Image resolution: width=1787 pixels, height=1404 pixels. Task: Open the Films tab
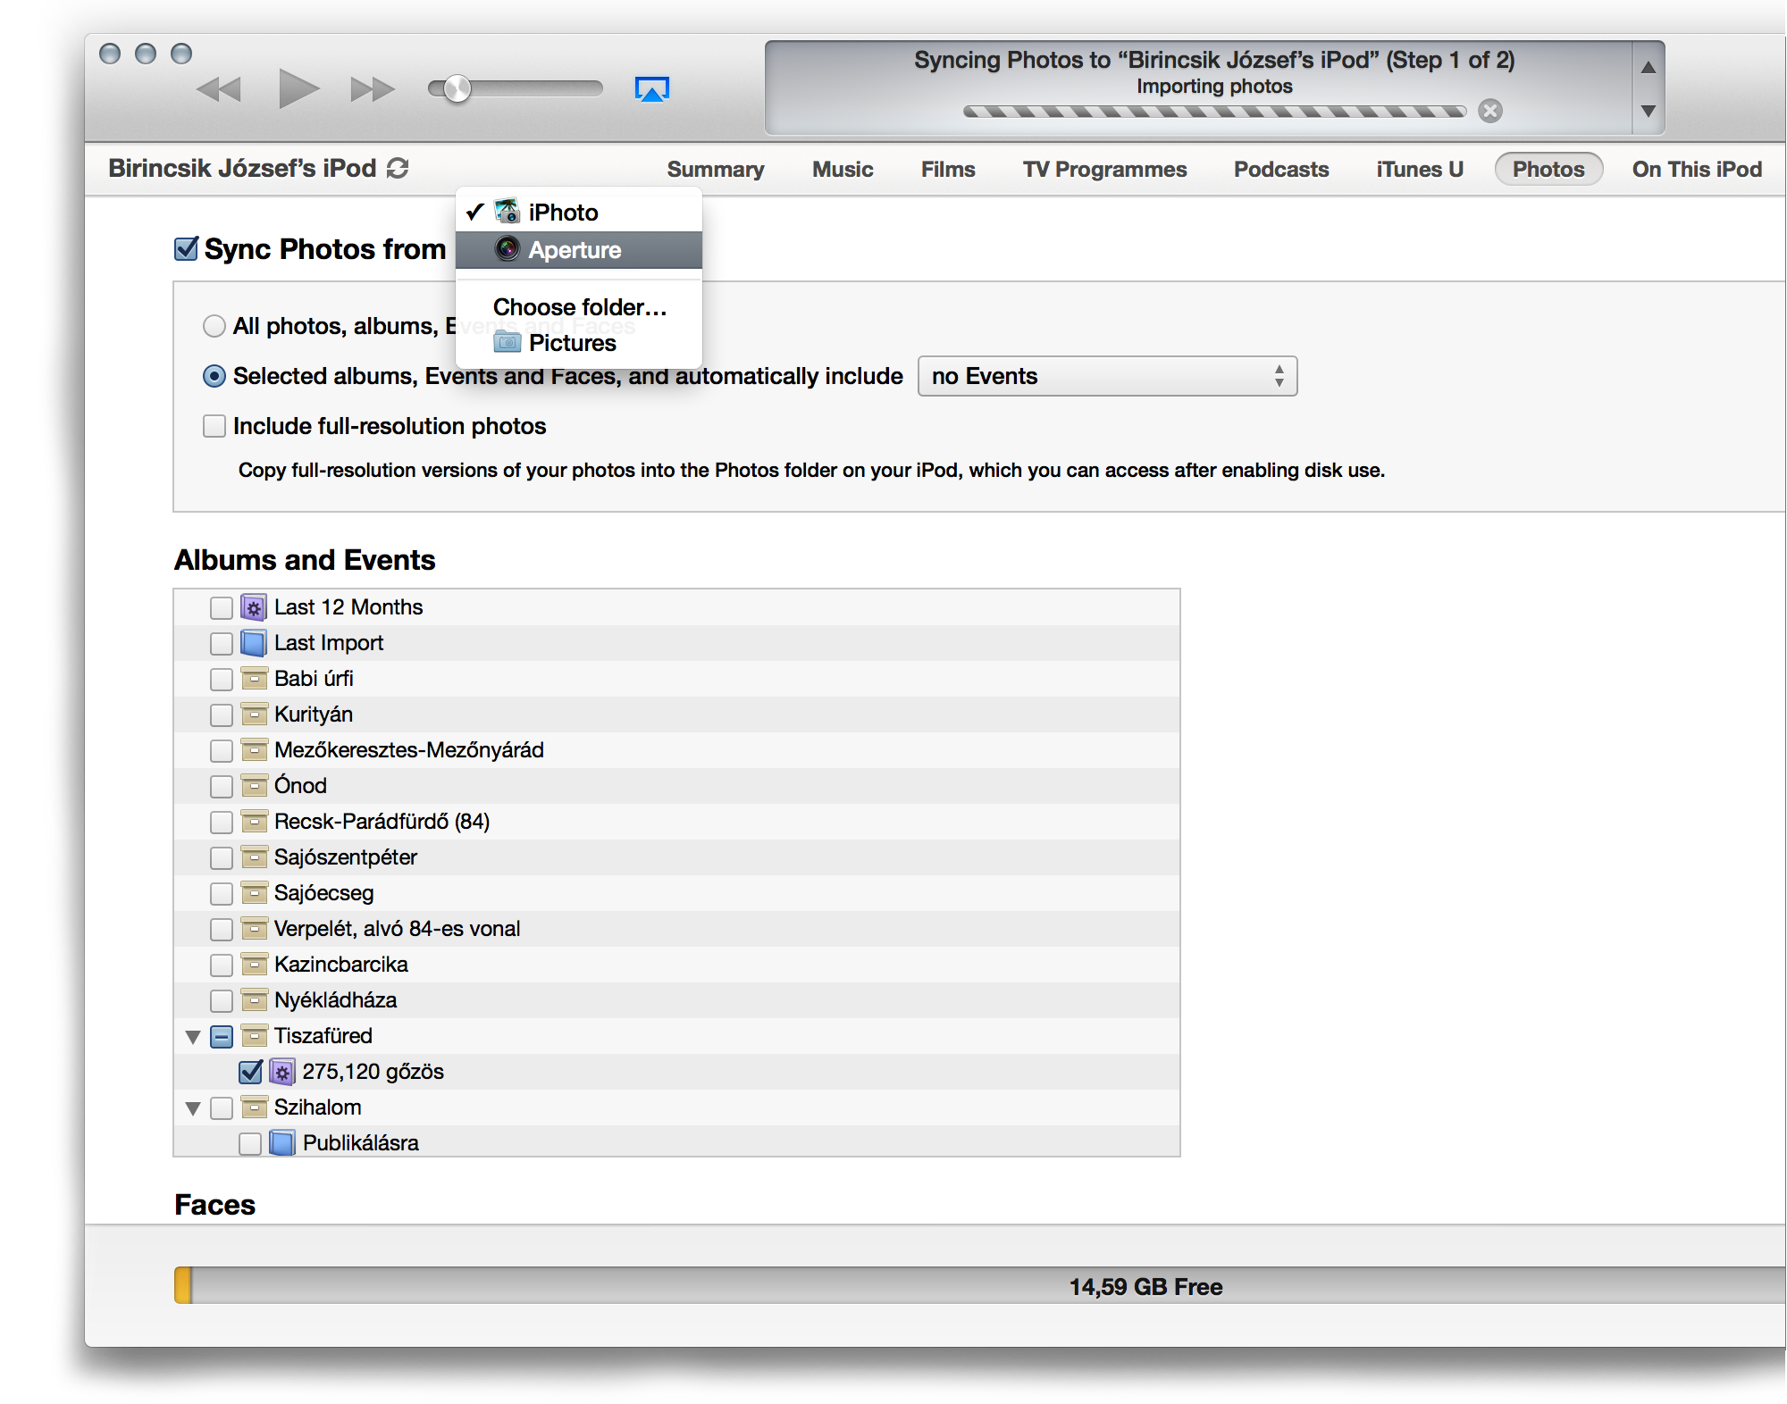pyautogui.click(x=948, y=170)
